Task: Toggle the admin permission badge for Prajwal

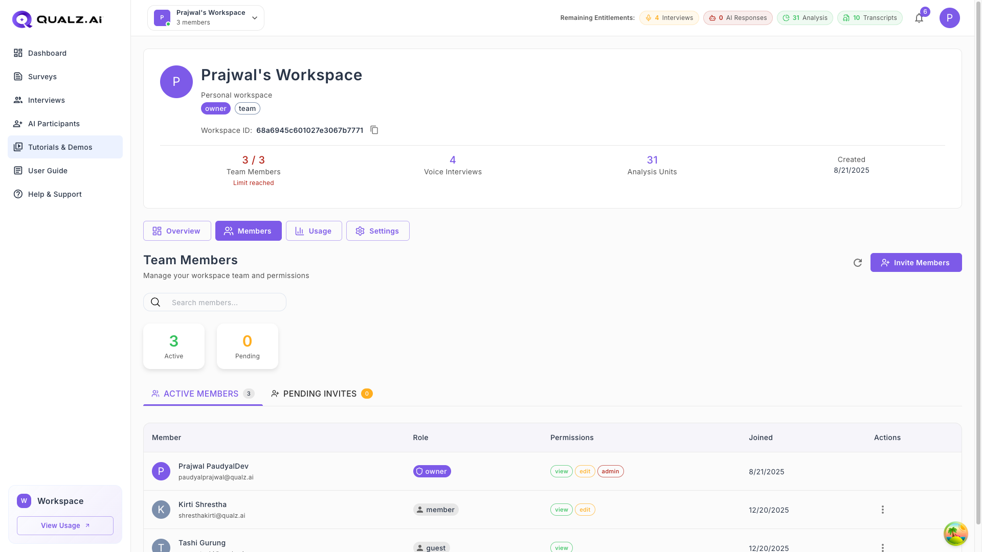Action: [x=610, y=471]
